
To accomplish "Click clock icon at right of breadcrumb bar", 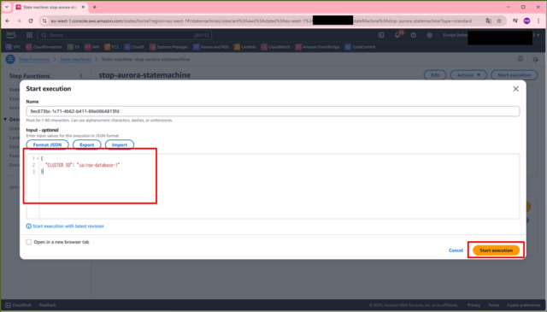I will (536, 60).
